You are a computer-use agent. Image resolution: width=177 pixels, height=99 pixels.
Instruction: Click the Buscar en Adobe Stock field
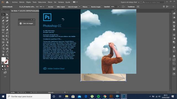(x=153, y=2)
